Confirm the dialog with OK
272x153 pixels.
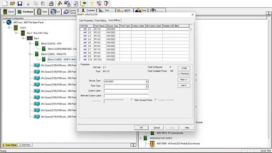[x=141, y=127]
